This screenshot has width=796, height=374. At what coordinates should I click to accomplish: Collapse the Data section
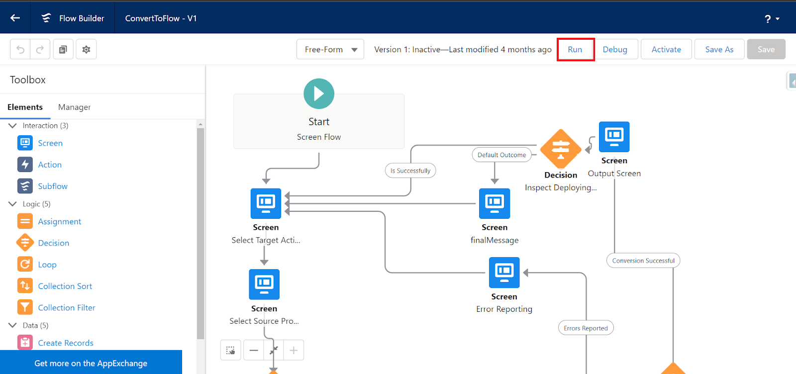tap(12, 325)
